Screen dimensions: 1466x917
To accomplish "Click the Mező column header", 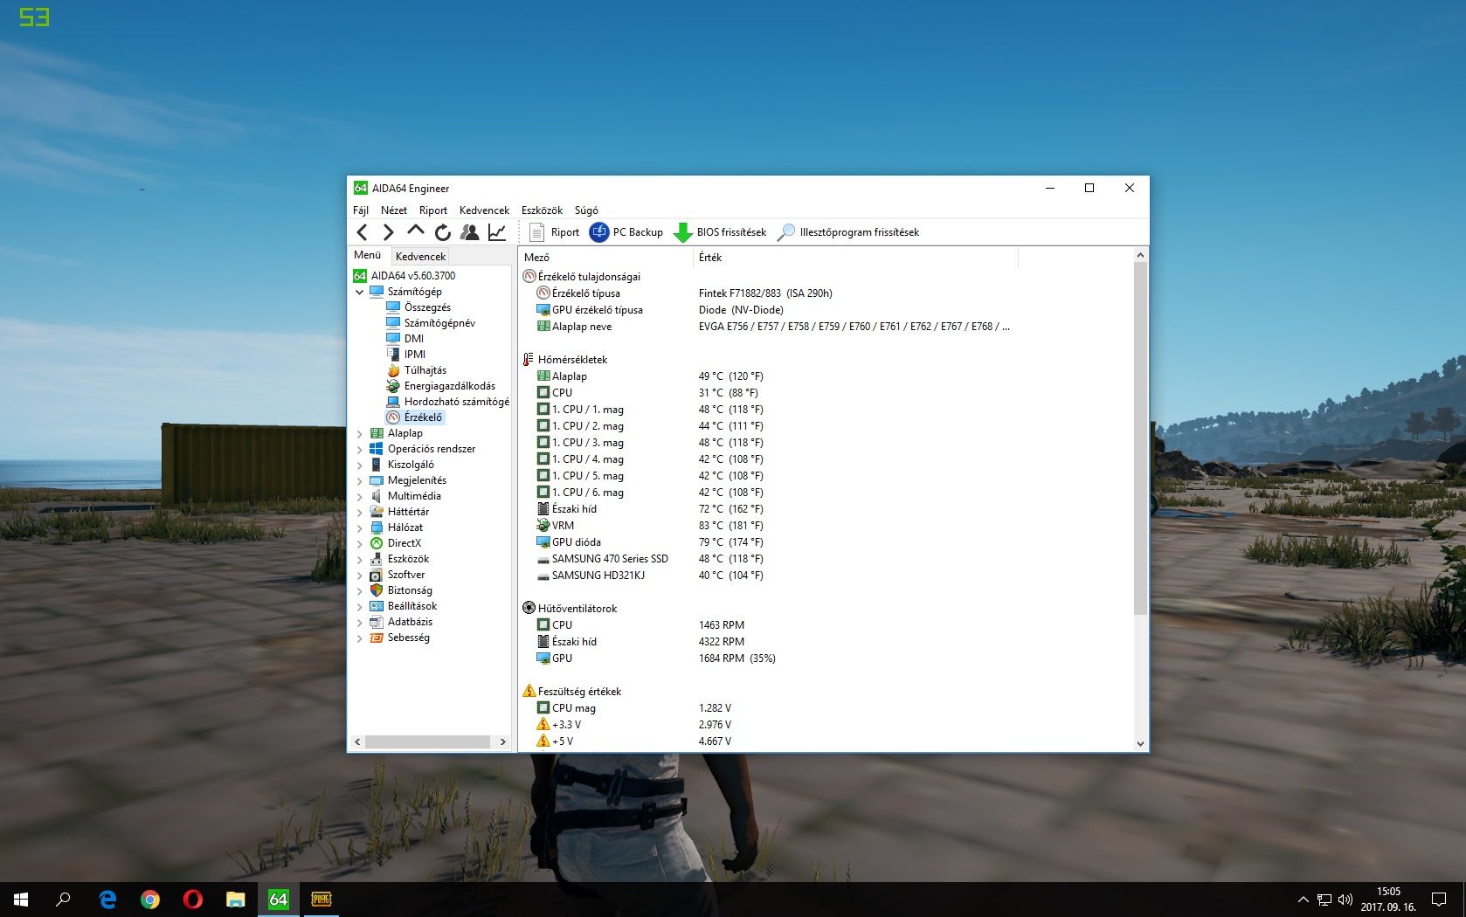I will pyautogui.click(x=605, y=258).
